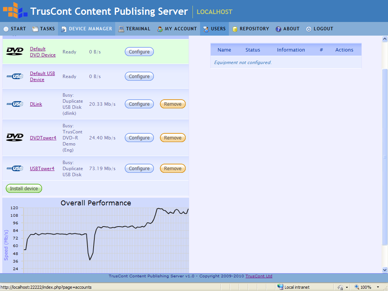Click USB logo in USBTower4 row
This screenshot has width=388, height=291.
point(15,168)
